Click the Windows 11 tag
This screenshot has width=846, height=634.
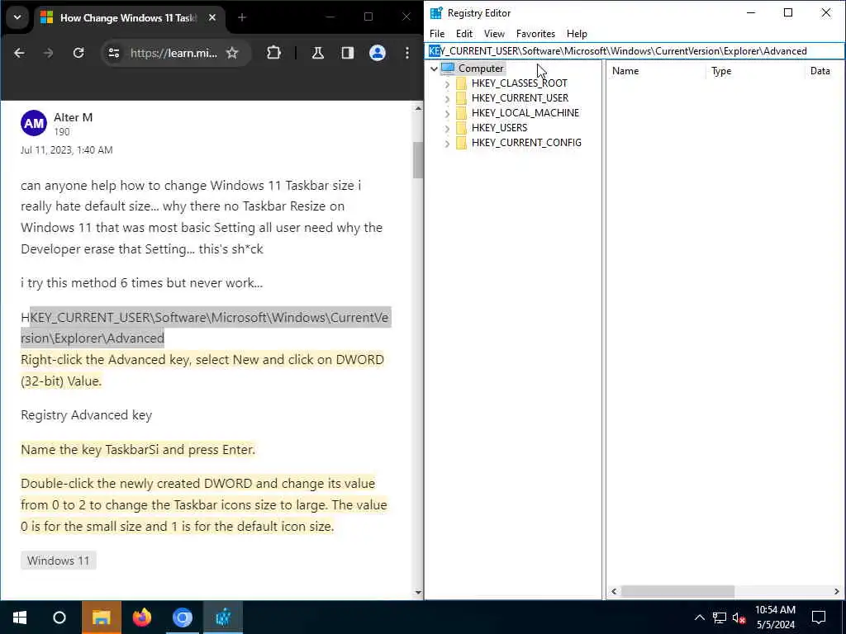(59, 561)
